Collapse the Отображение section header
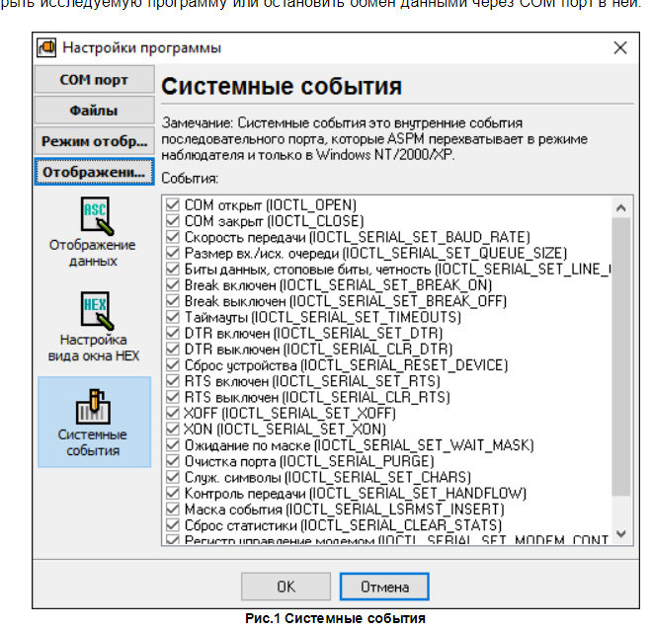 [94, 172]
